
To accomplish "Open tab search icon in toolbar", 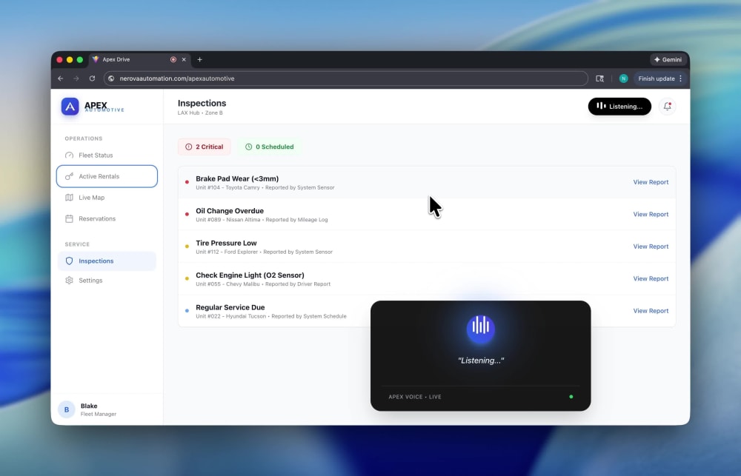I will [599, 78].
